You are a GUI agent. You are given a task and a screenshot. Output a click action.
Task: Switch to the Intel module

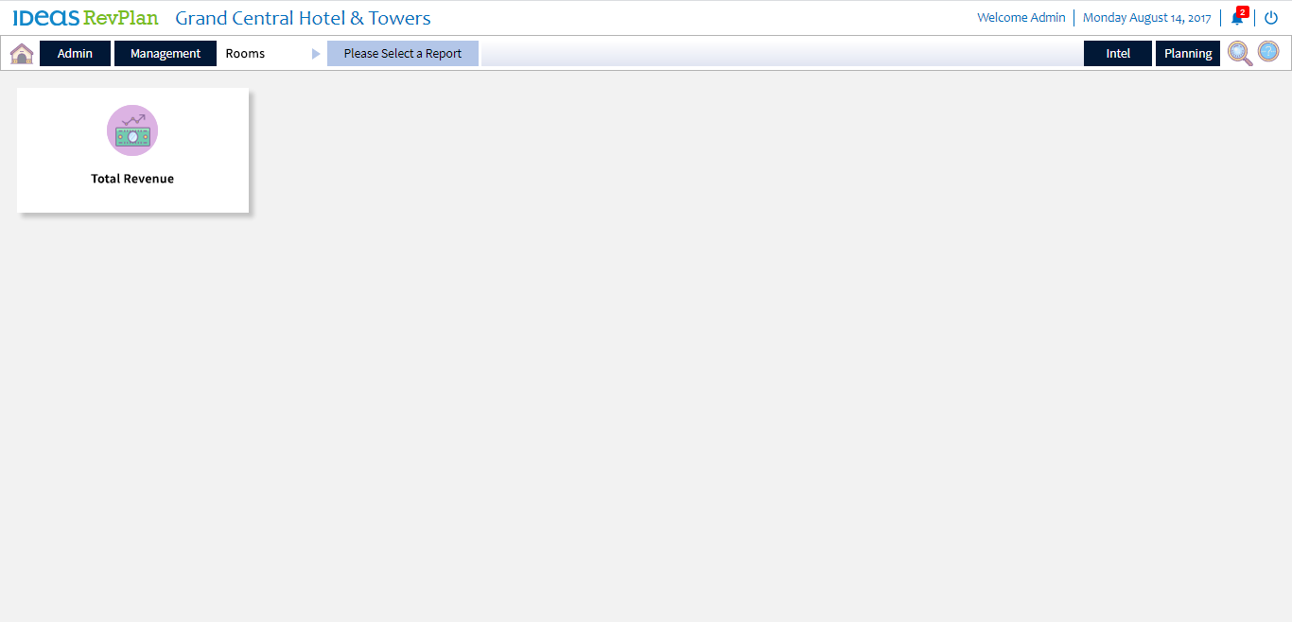[1118, 54]
